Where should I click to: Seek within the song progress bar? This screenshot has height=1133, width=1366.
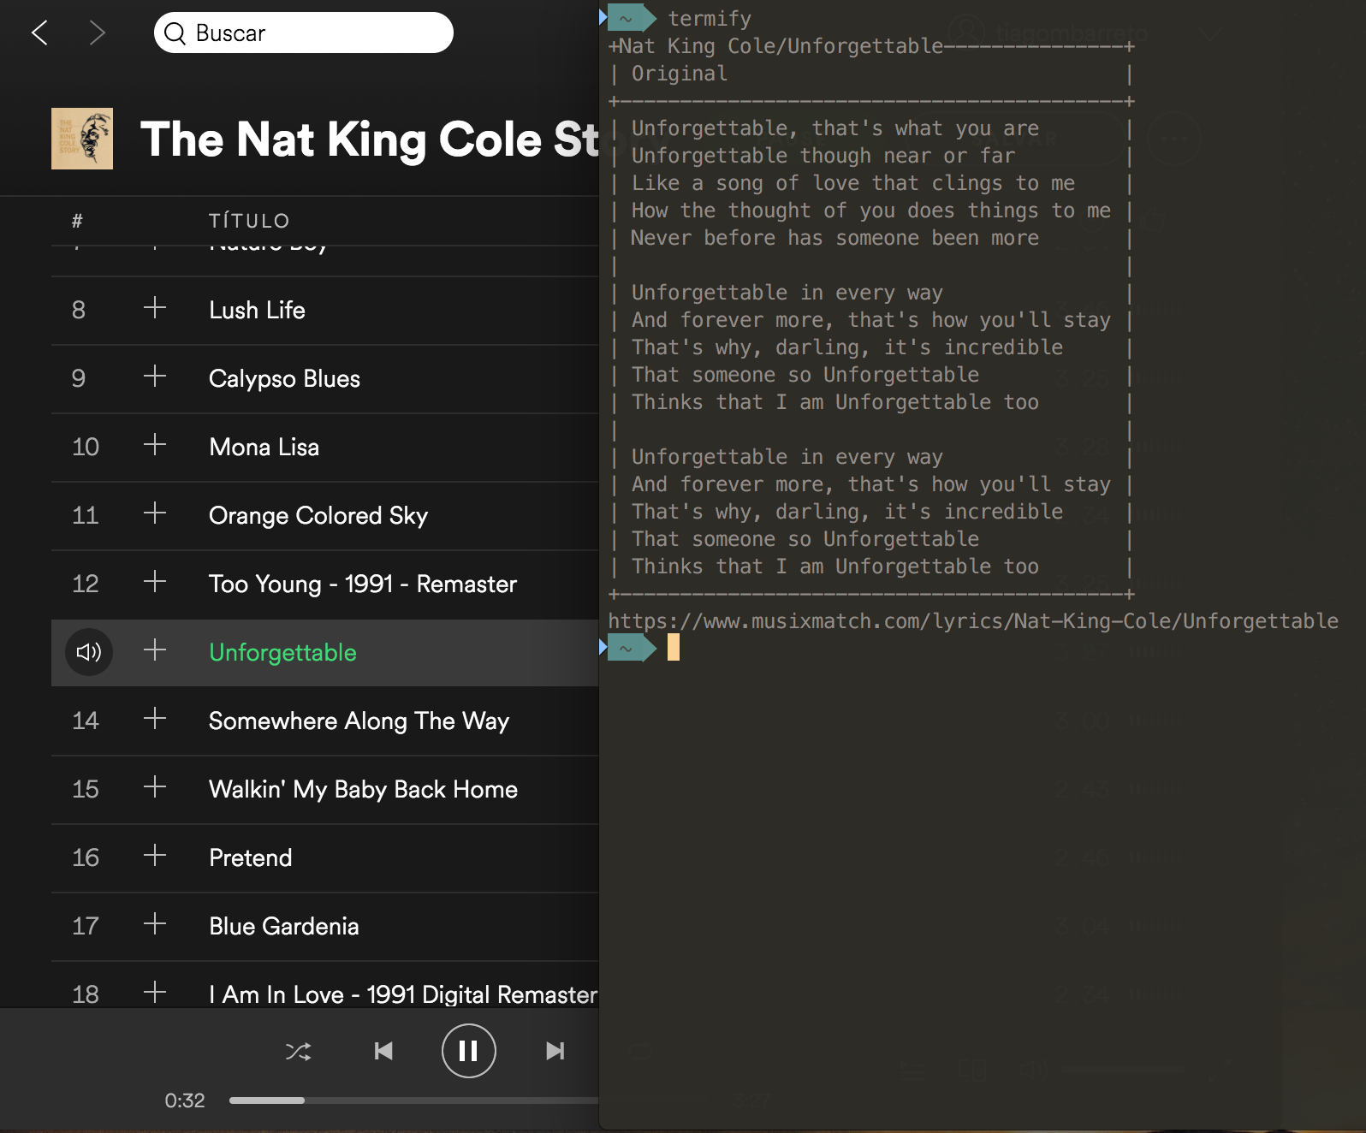coord(413,1100)
